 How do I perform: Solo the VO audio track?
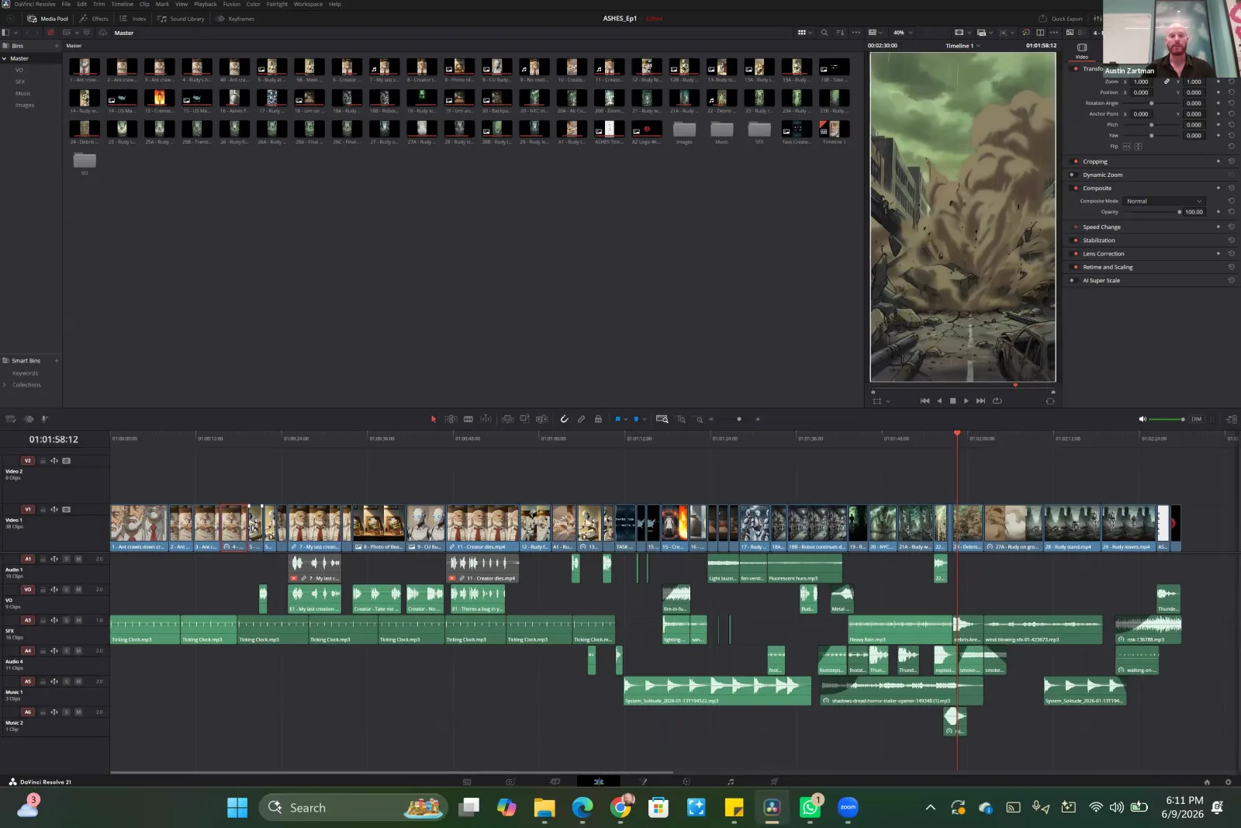67,590
